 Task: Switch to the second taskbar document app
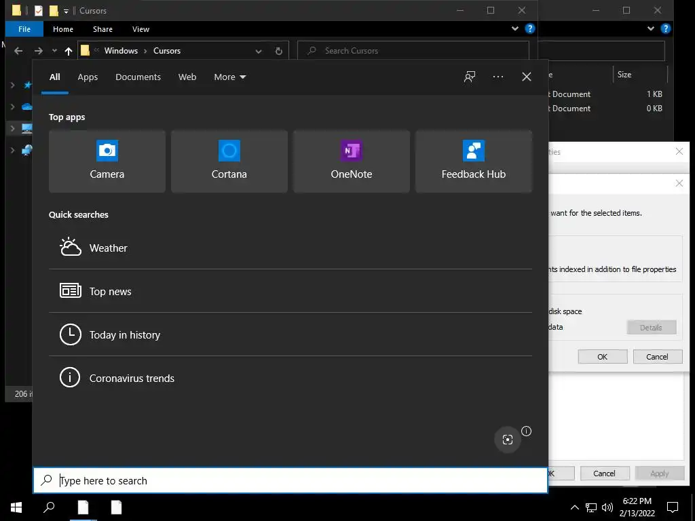116,507
